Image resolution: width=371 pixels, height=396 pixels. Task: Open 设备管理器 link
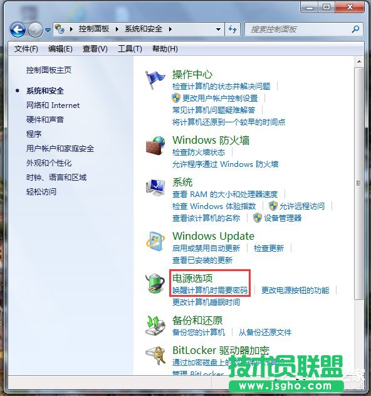283,218
